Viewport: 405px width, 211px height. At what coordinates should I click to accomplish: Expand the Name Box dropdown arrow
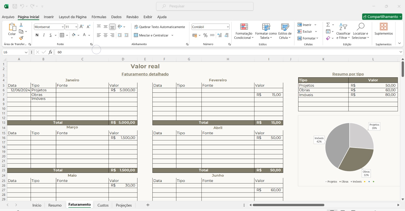26,52
